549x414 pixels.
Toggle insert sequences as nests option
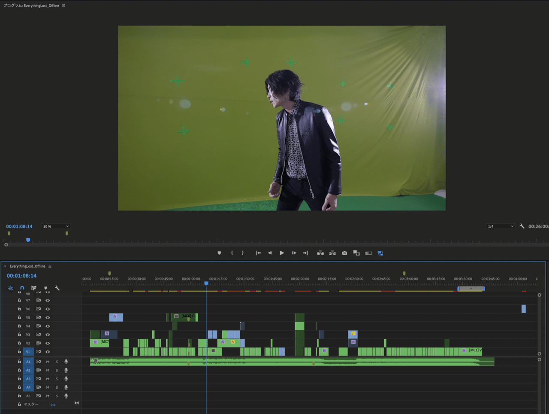pos(10,288)
